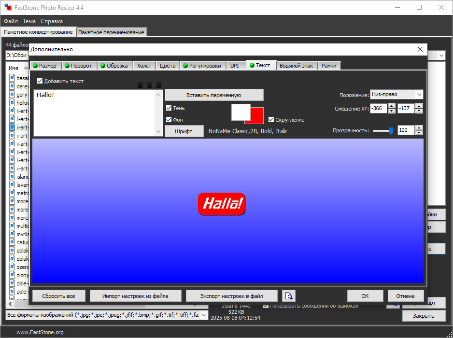
Task: Click Сбросить все button
Action: click(x=58, y=296)
